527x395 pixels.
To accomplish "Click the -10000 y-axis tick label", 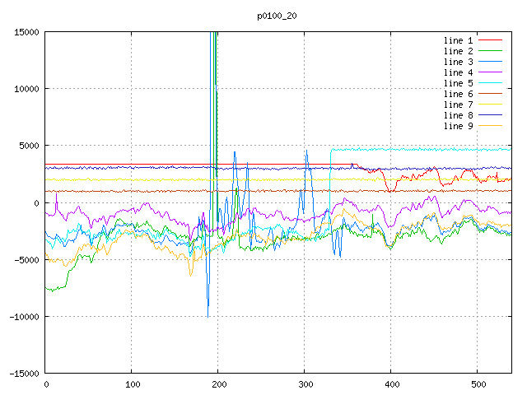I will pos(24,316).
